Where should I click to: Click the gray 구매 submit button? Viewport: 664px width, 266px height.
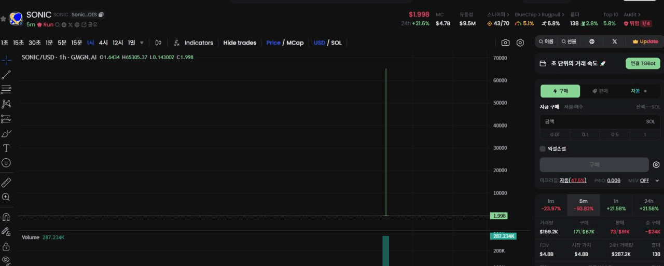tap(594, 165)
